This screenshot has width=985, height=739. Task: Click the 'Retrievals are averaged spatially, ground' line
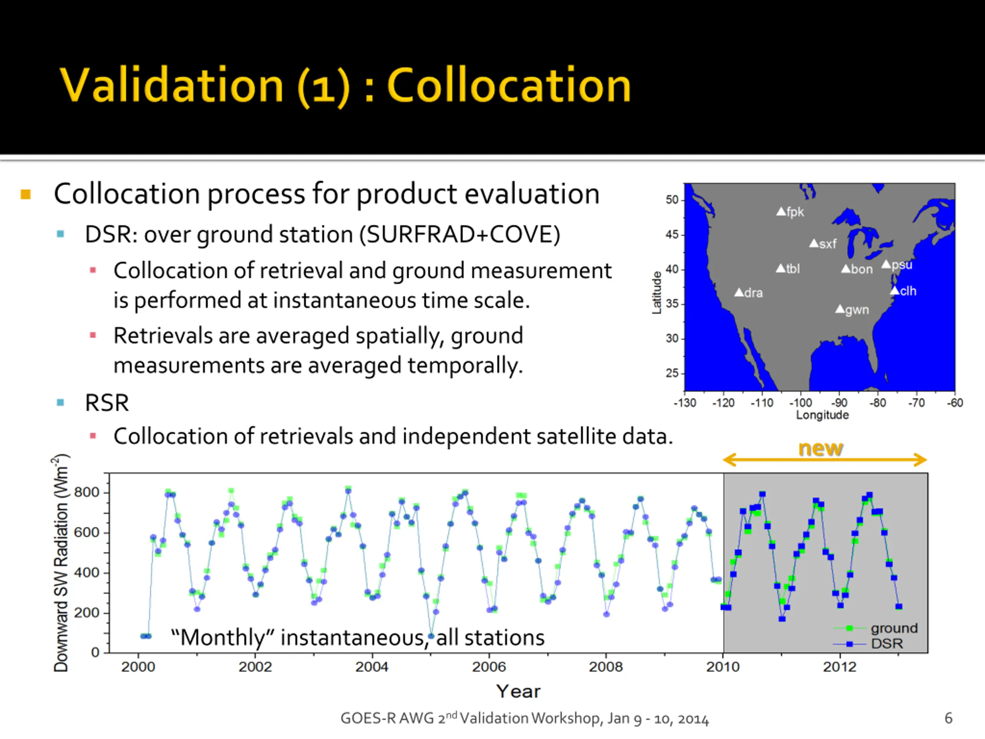coord(318,335)
